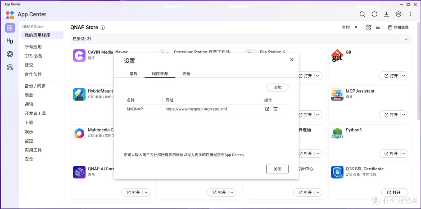Expand MCP Assistant open dropdown arrow
Viewport: 421px width, 209px height.
[404, 115]
